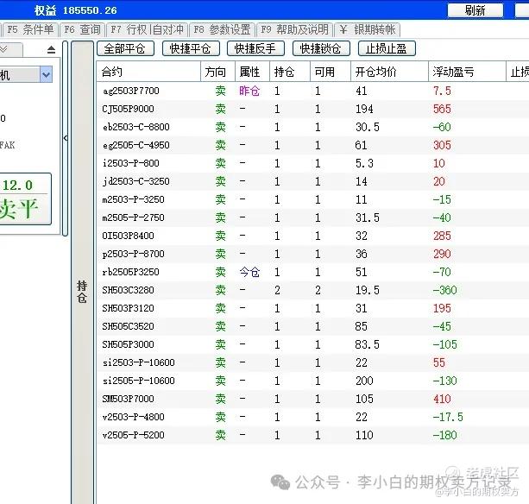This screenshot has height=504, width=529.
Task: Sort by 合约 column header
Action: 148,72
